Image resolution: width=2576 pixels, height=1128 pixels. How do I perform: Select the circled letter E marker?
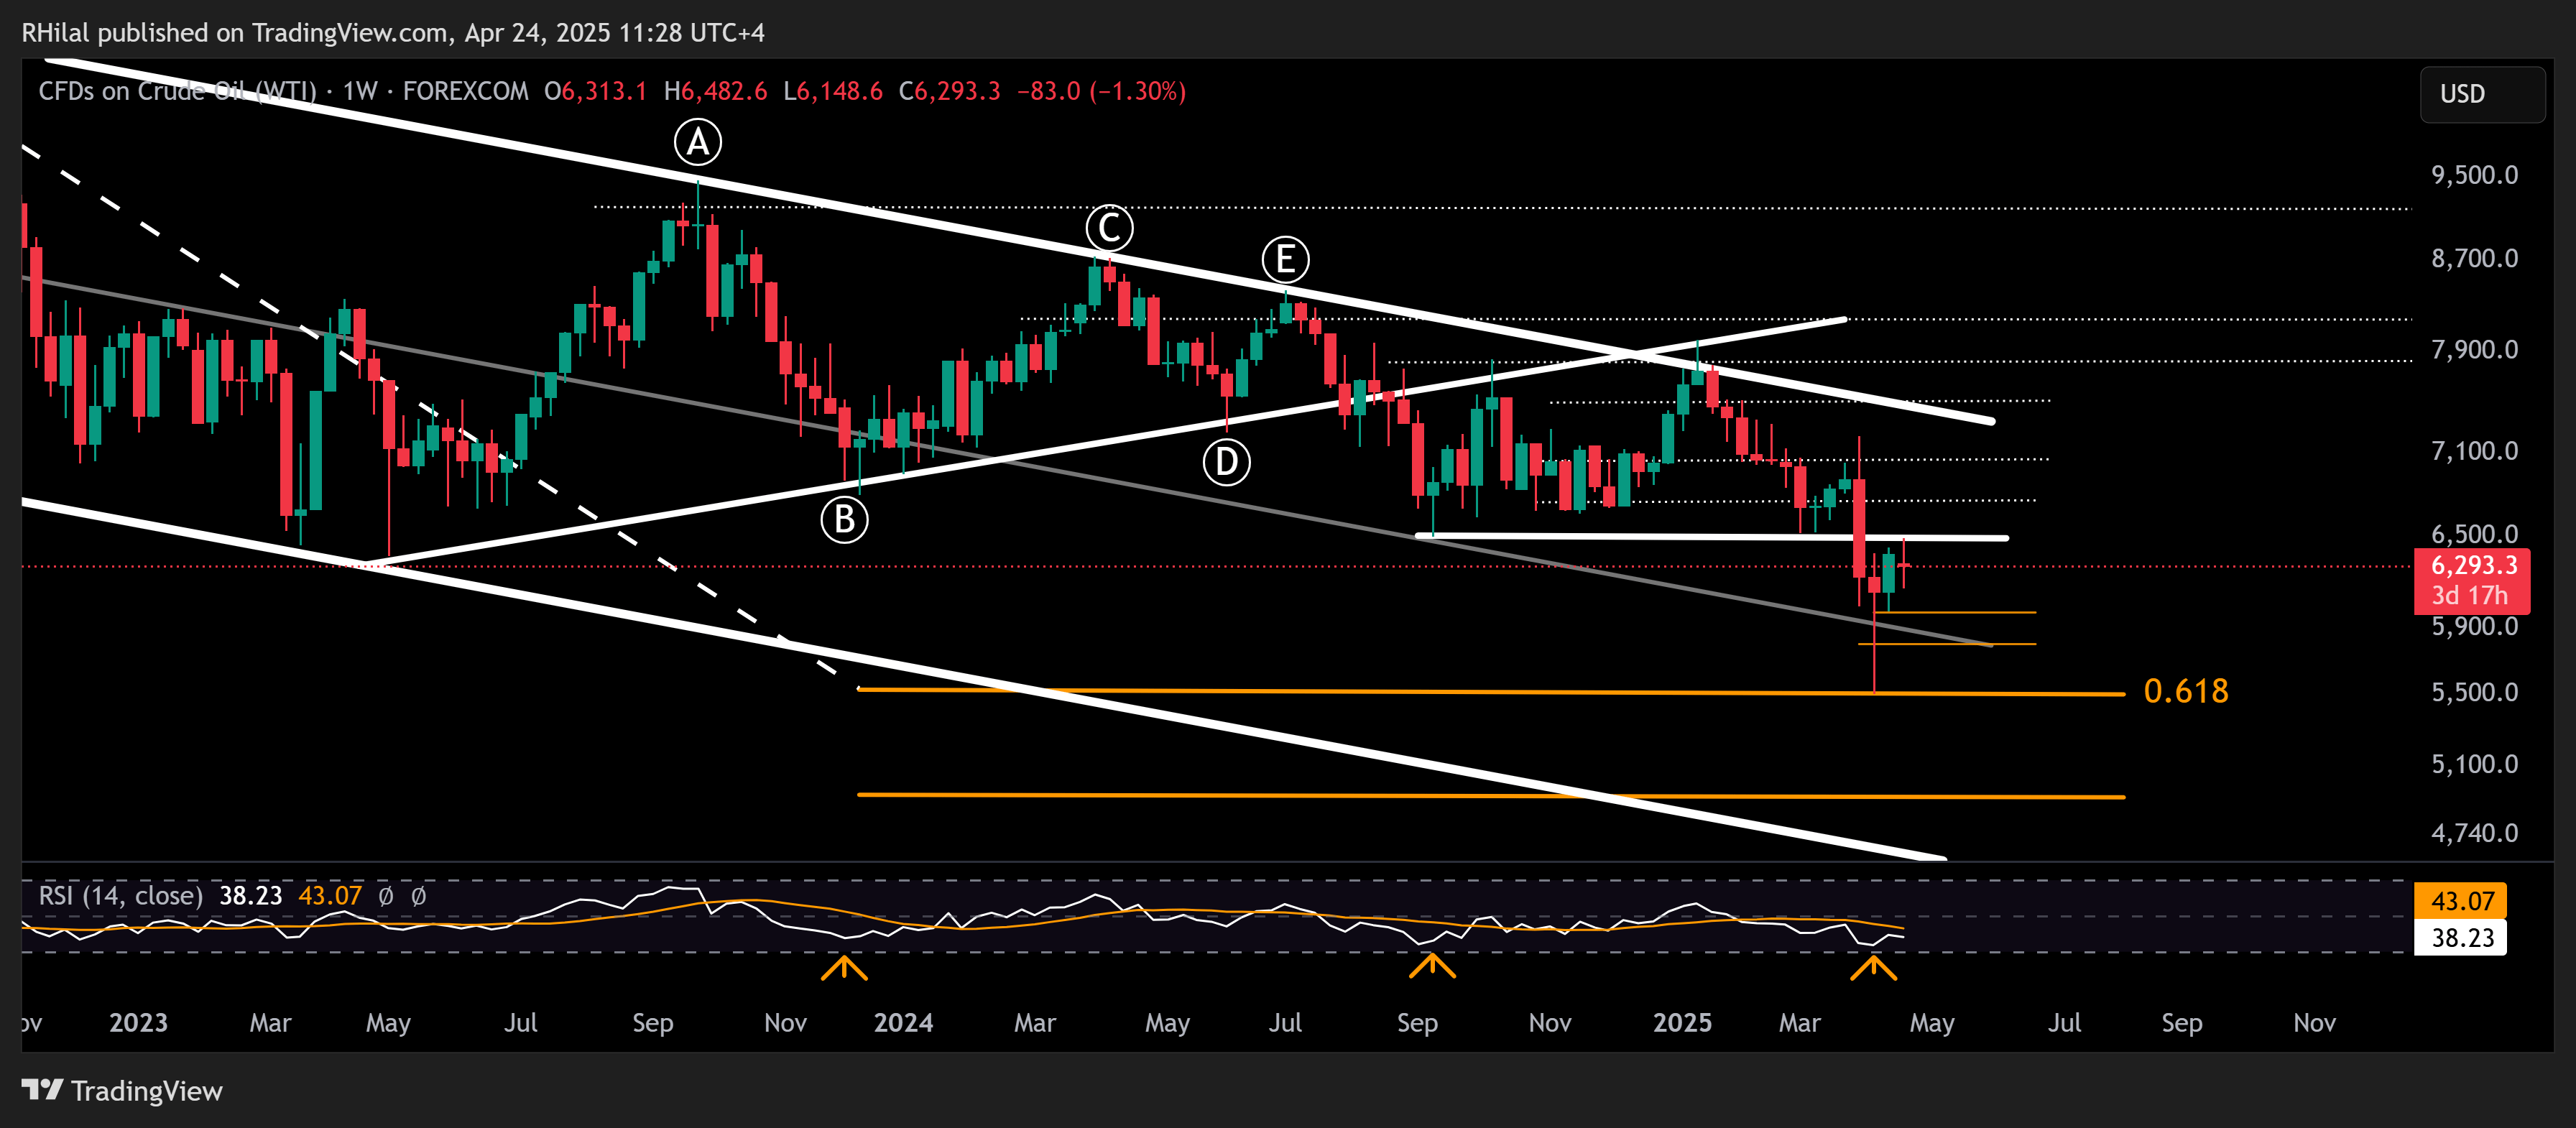[1286, 258]
